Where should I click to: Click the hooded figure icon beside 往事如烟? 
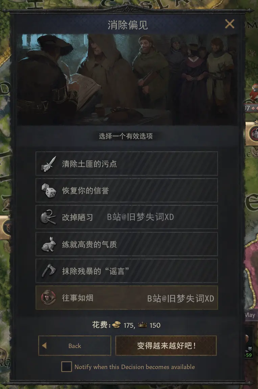tap(48, 298)
